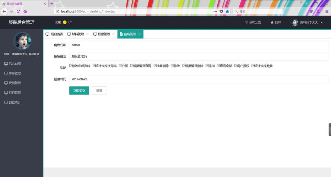This screenshot has width=331, height=177.
Task: Close the 材料管理 tab
Action: pos(87,34)
